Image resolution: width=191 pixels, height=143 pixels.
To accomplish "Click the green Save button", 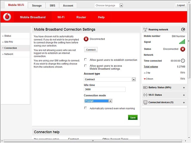I will (x=133, y=117).
